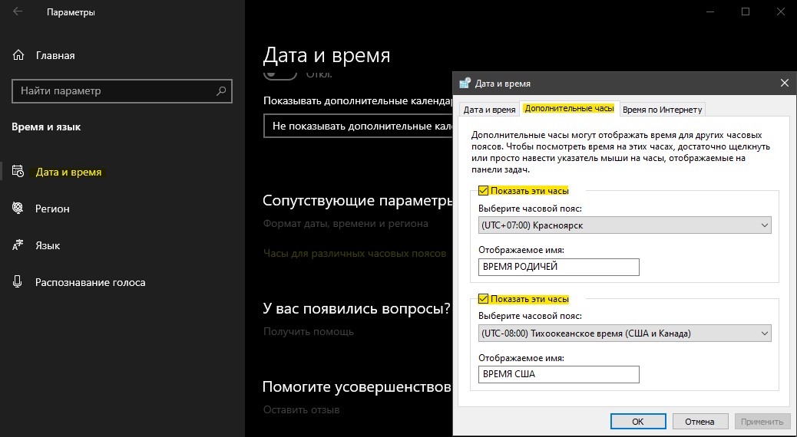Click the Распознавание голоса microphone icon
The height and width of the screenshot is (437, 797).
(x=18, y=281)
